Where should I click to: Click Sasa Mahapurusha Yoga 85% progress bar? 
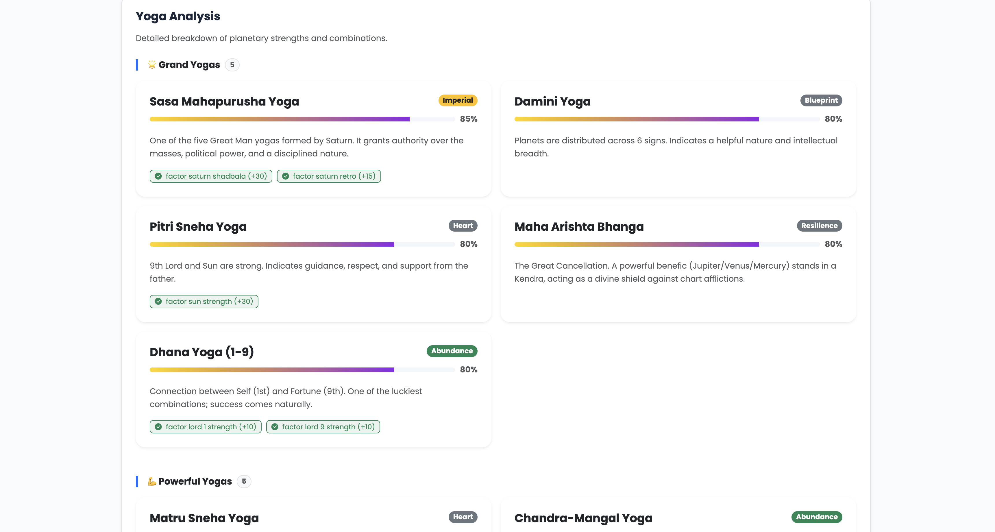tap(302, 119)
